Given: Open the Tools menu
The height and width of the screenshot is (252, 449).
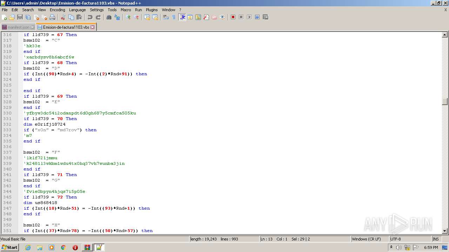Looking at the screenshot, I should [112, 10].
